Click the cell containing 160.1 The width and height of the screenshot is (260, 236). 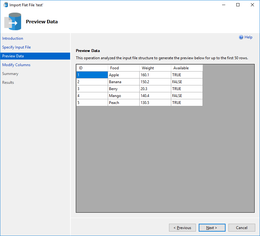point(155,75)
